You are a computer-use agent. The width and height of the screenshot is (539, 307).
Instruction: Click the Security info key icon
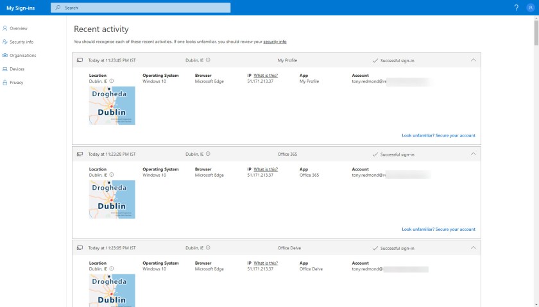[x=5, y=42]
